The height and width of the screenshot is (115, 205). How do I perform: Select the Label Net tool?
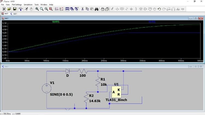coord(122,9)
